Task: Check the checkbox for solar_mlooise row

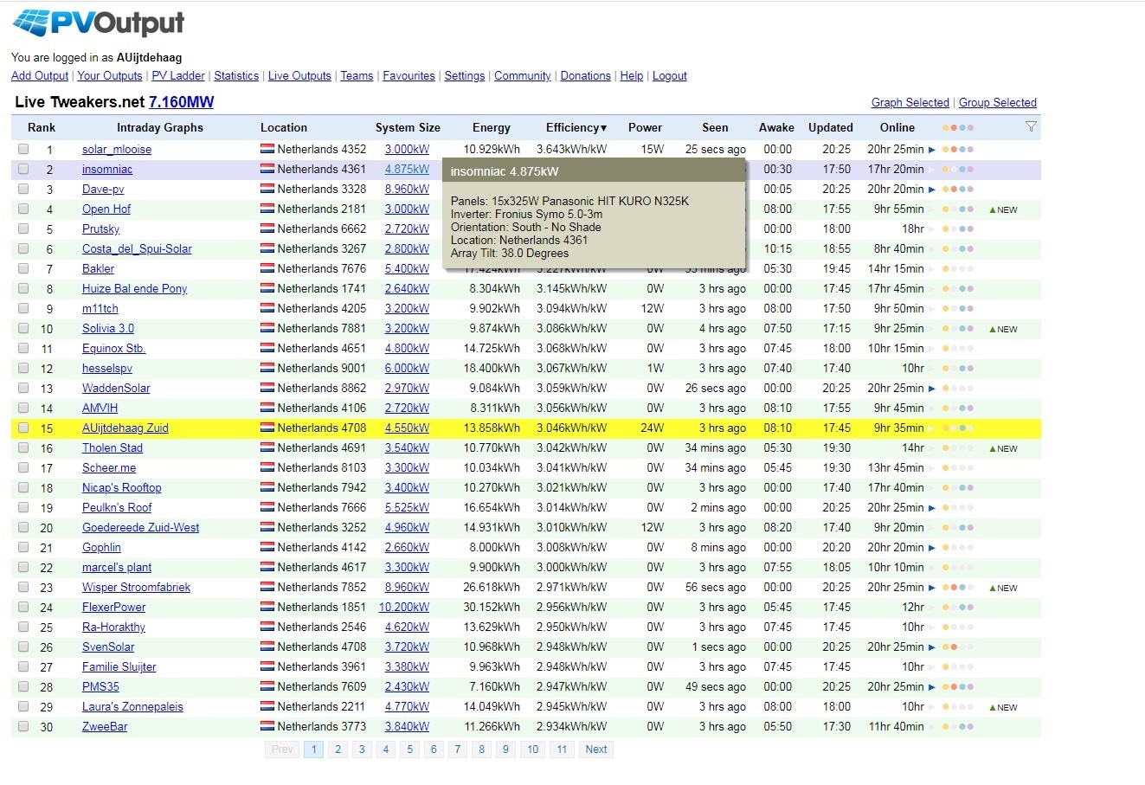Action: [x=23, y=149]
